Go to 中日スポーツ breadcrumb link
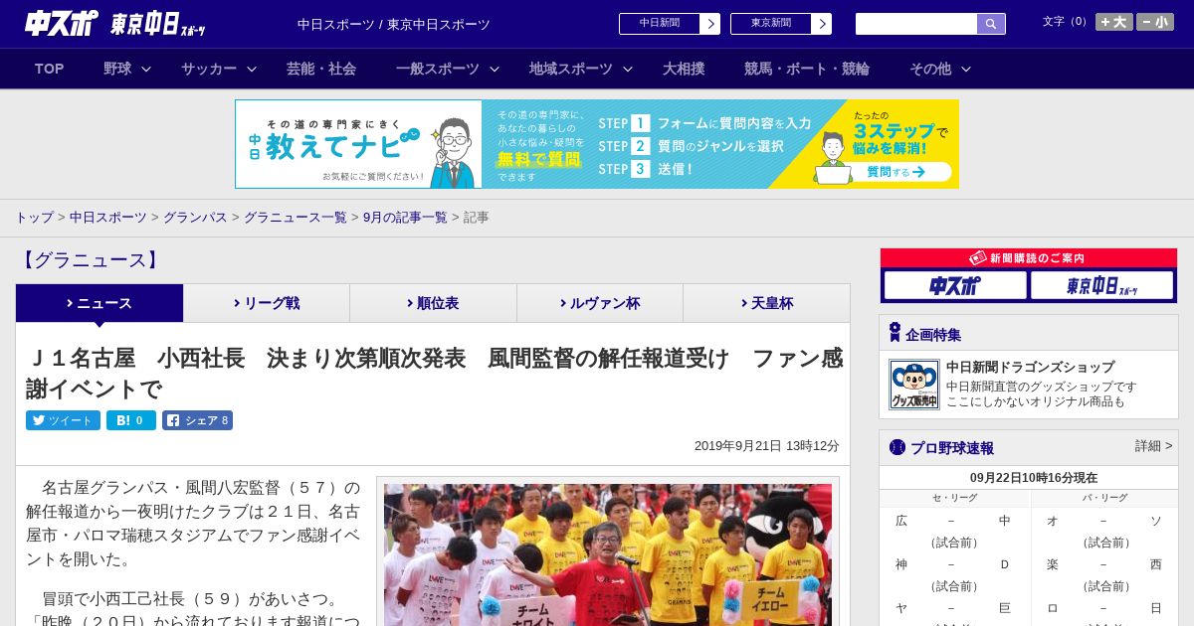1194x626 pixels. click(x=108, y=217)
